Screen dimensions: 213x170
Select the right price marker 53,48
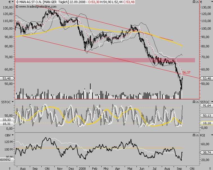[x=207, y=78]
